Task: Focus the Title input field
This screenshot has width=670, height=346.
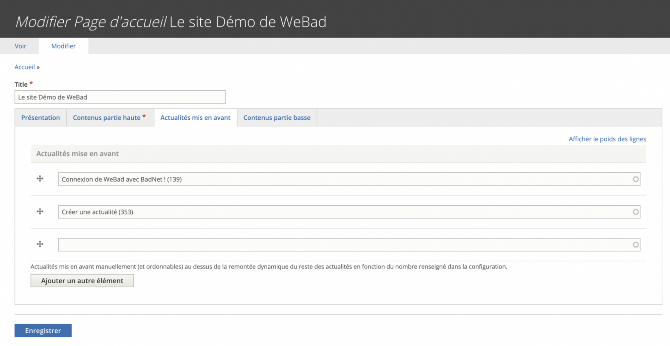Action: point(120,97)
